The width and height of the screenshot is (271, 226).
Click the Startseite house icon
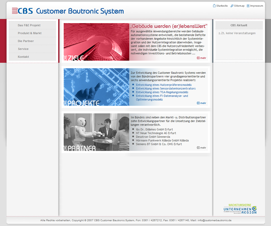(214, 6)
